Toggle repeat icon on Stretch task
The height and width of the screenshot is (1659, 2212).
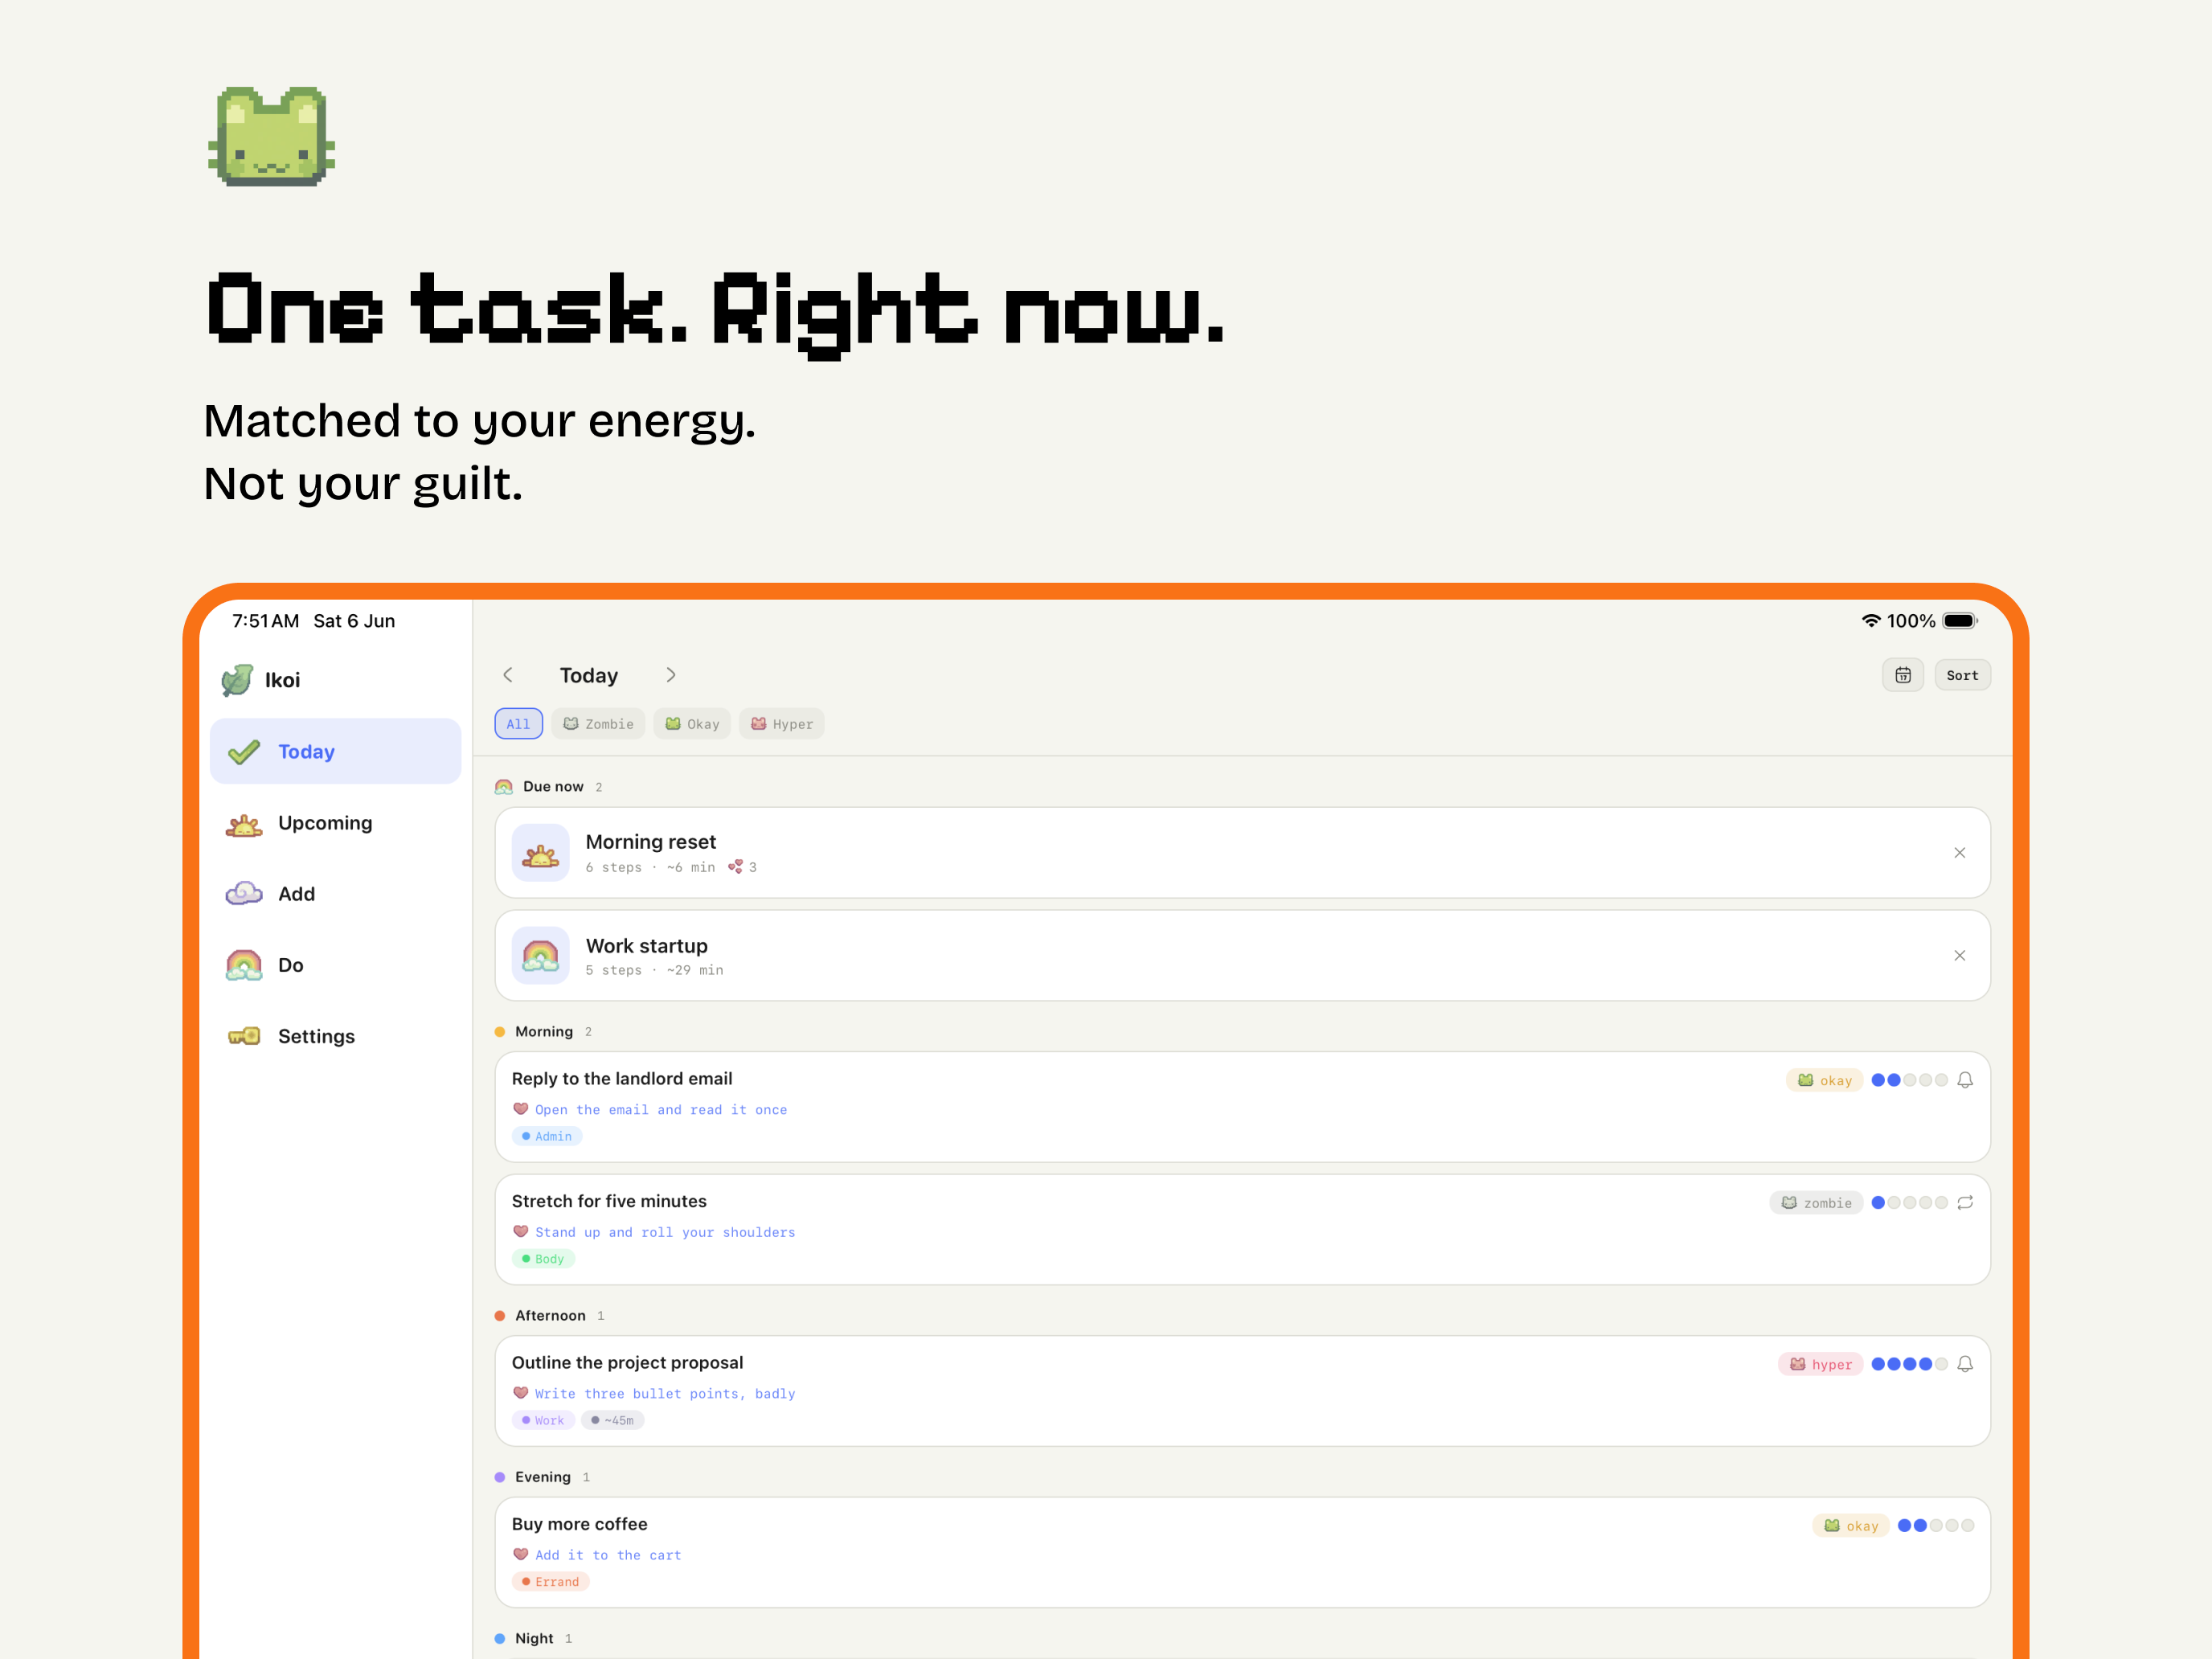tap(1965, 1203)
